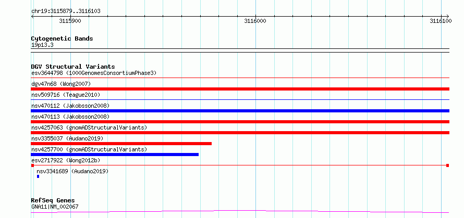Select the nsv3355037 short red bar
Viewport: 464px width, 218px height.
[121, 144]
